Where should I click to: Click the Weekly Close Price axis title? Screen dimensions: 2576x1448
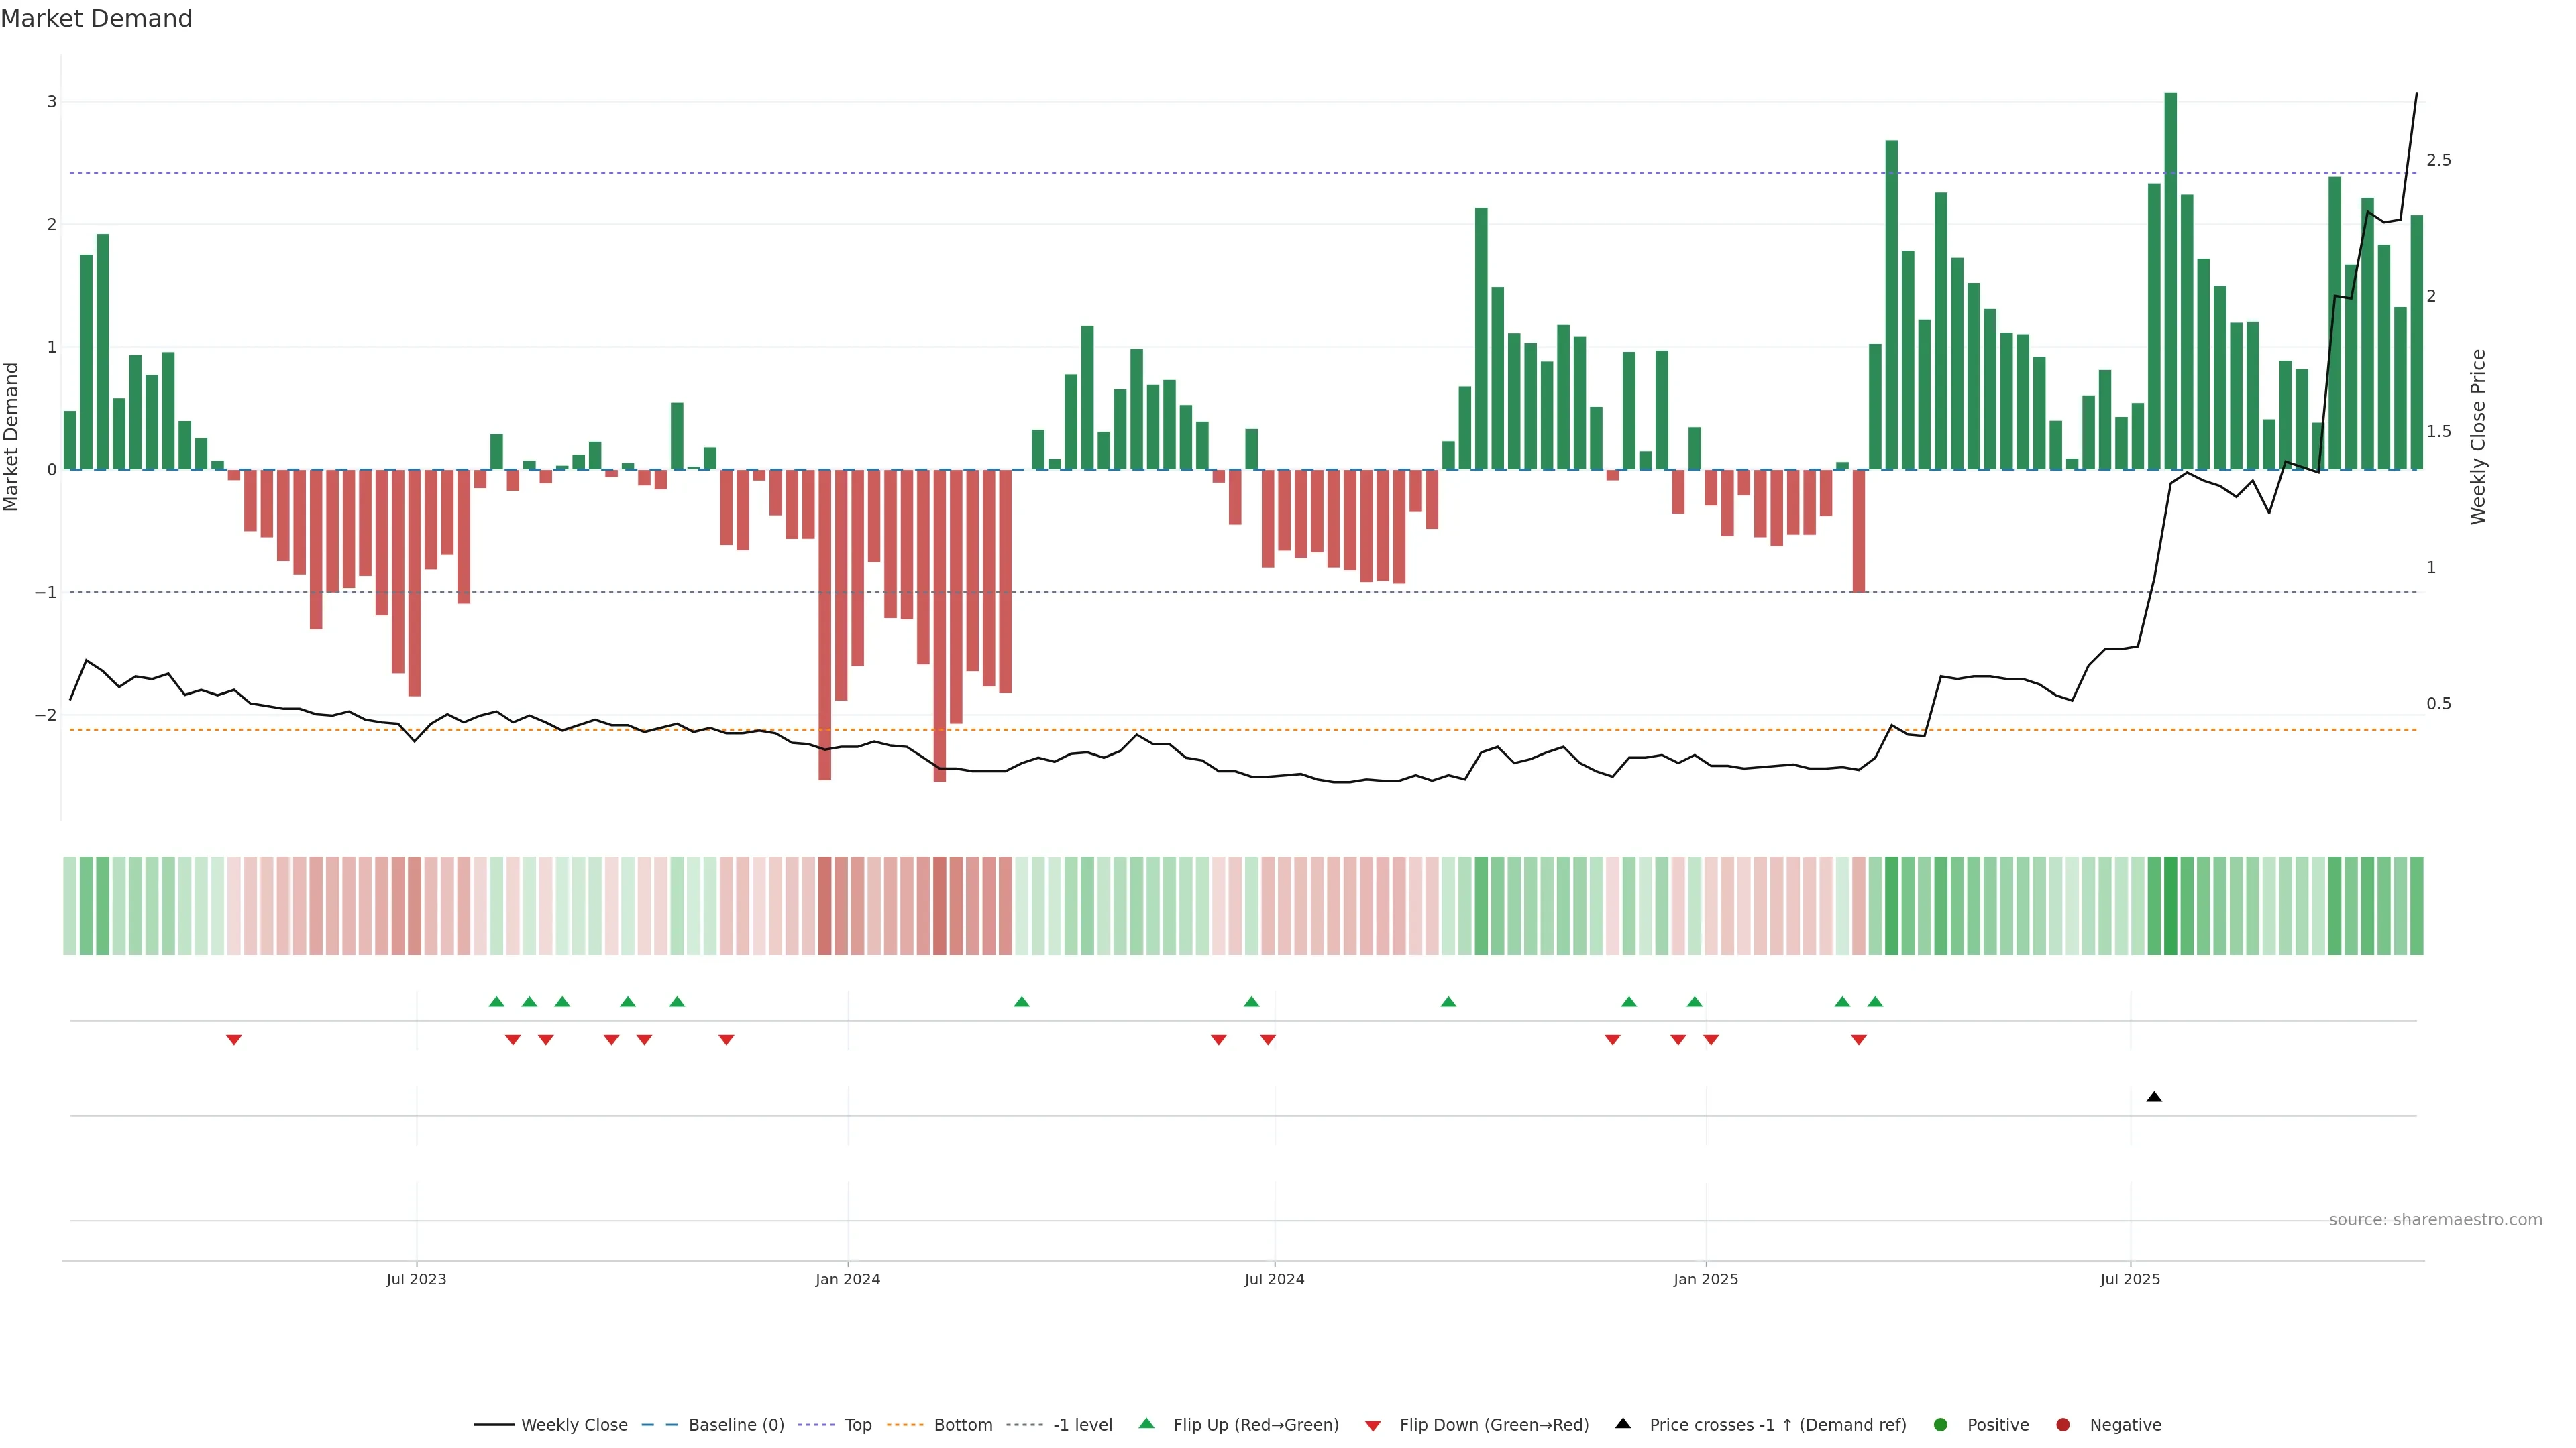tap(2477, 436)
